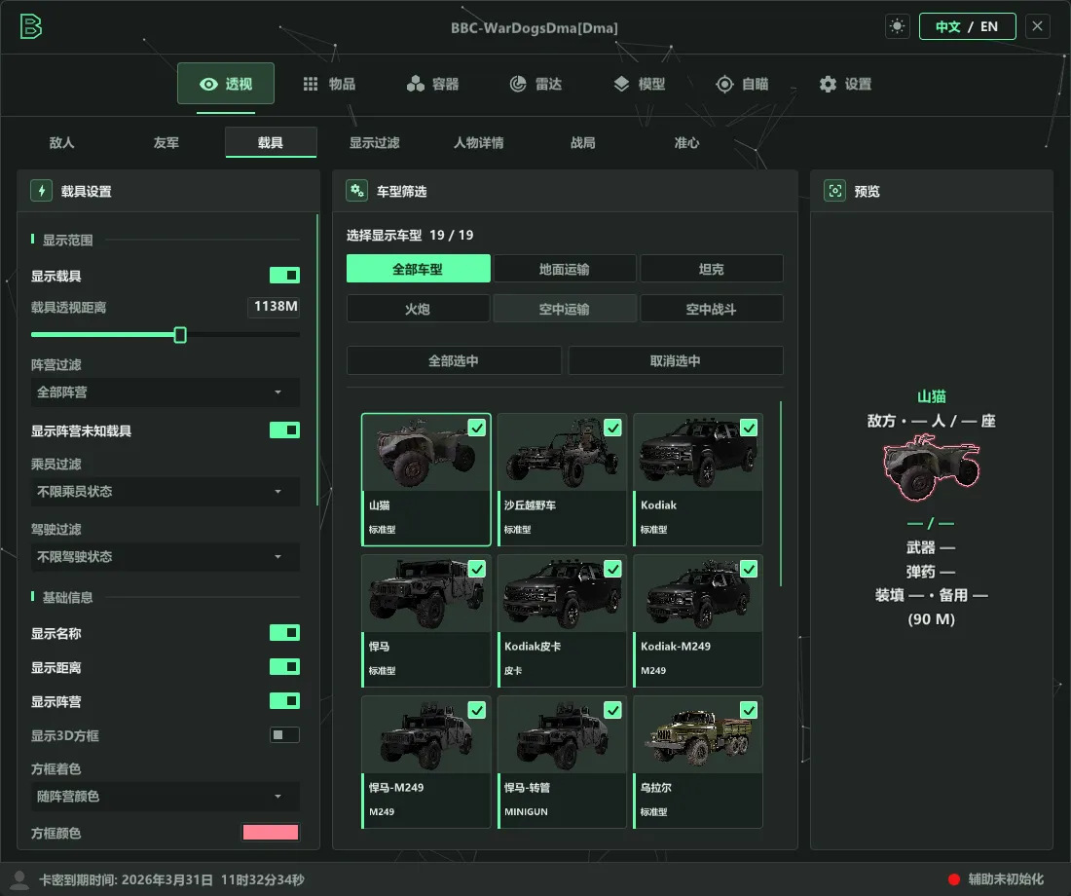Image resolution: width=1071 pixels, height=896 pixels.
Task: Open the 人物详情 sub-tab
Action: (x=479, y=143)
